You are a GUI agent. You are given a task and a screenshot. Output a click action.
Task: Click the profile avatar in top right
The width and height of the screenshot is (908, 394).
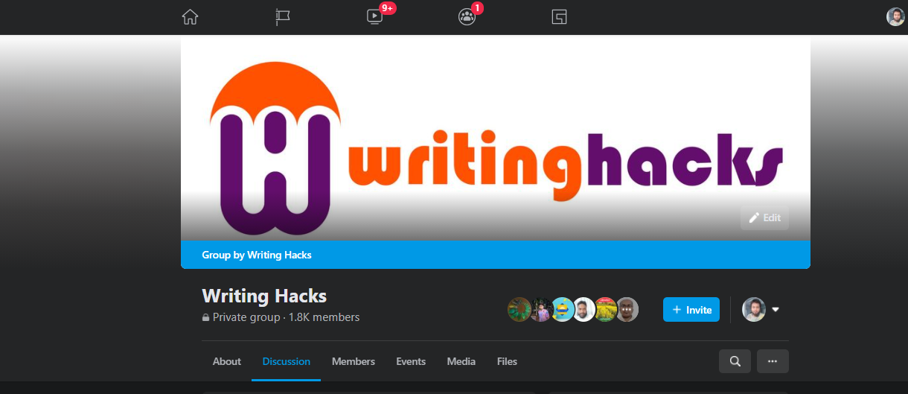point(895,16)
